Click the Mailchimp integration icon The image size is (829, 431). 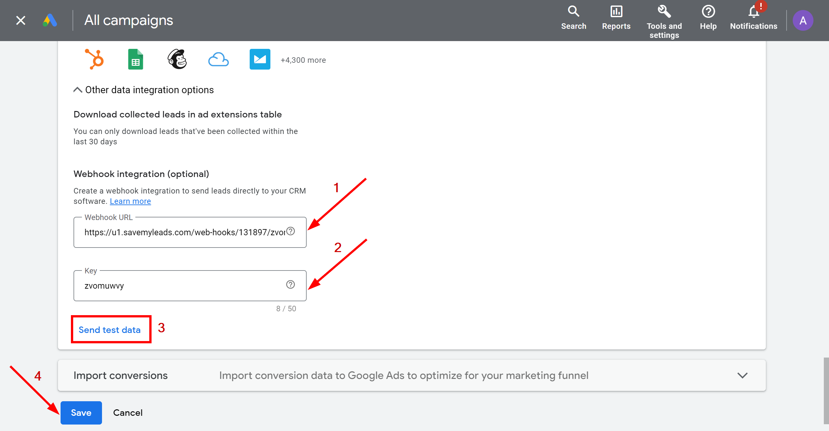point(176,59)
